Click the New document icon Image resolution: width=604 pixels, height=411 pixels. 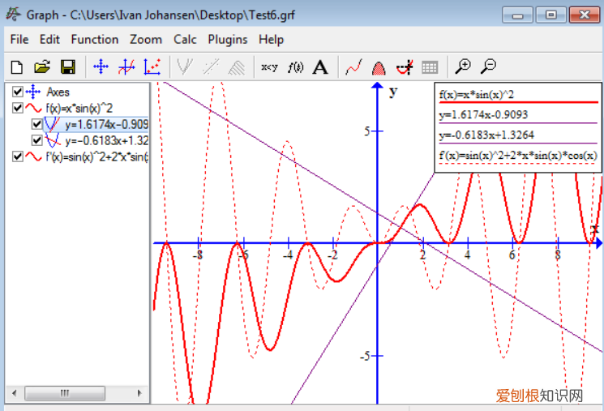pos(16,67)
